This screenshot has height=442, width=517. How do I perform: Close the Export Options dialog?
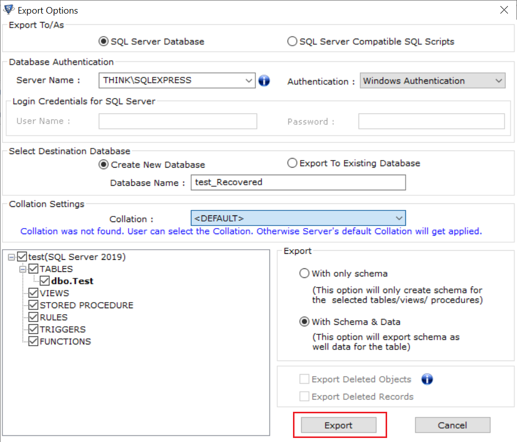tap(504, 10)
